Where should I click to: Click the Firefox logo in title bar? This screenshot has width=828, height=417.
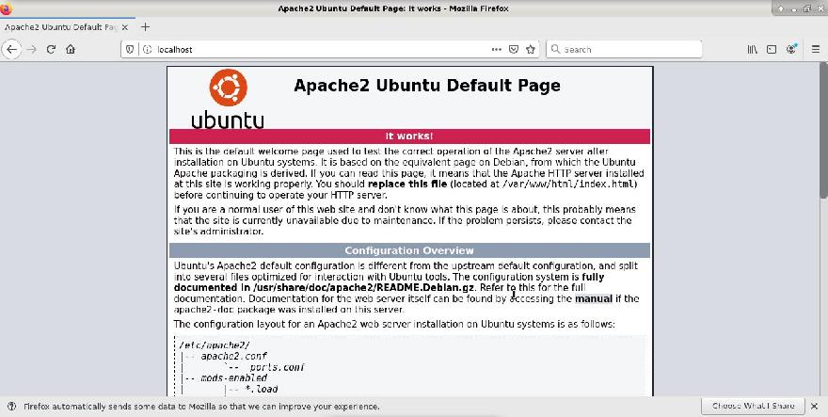click(x=6, y=8)
